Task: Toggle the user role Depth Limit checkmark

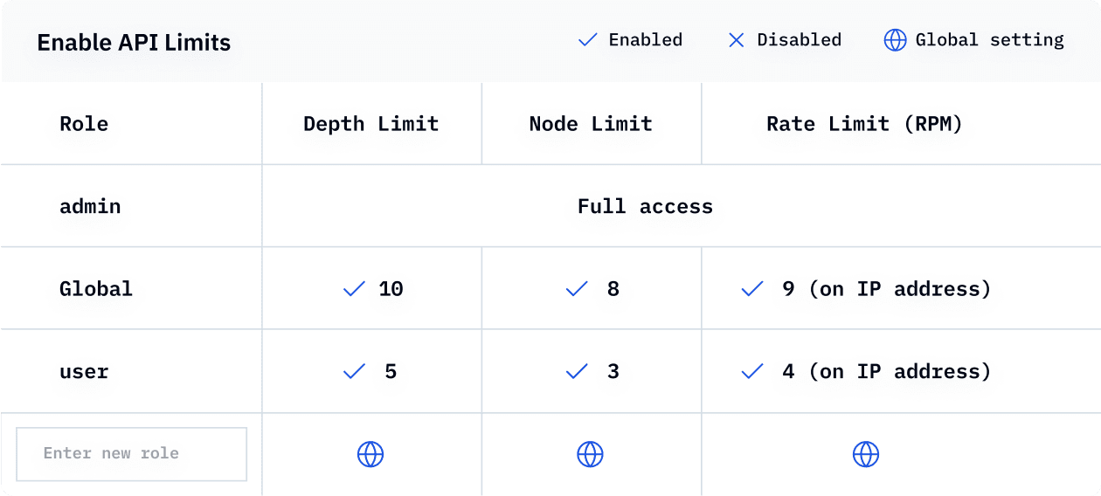Action: click(354, 372)
